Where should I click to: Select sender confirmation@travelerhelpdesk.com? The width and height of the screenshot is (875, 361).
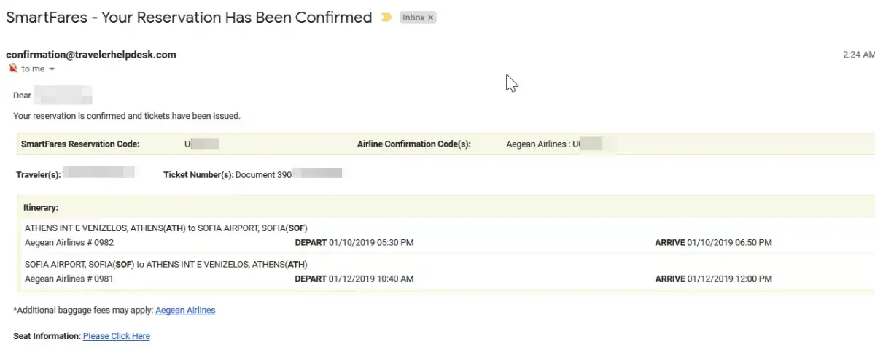tap(91, 55)
